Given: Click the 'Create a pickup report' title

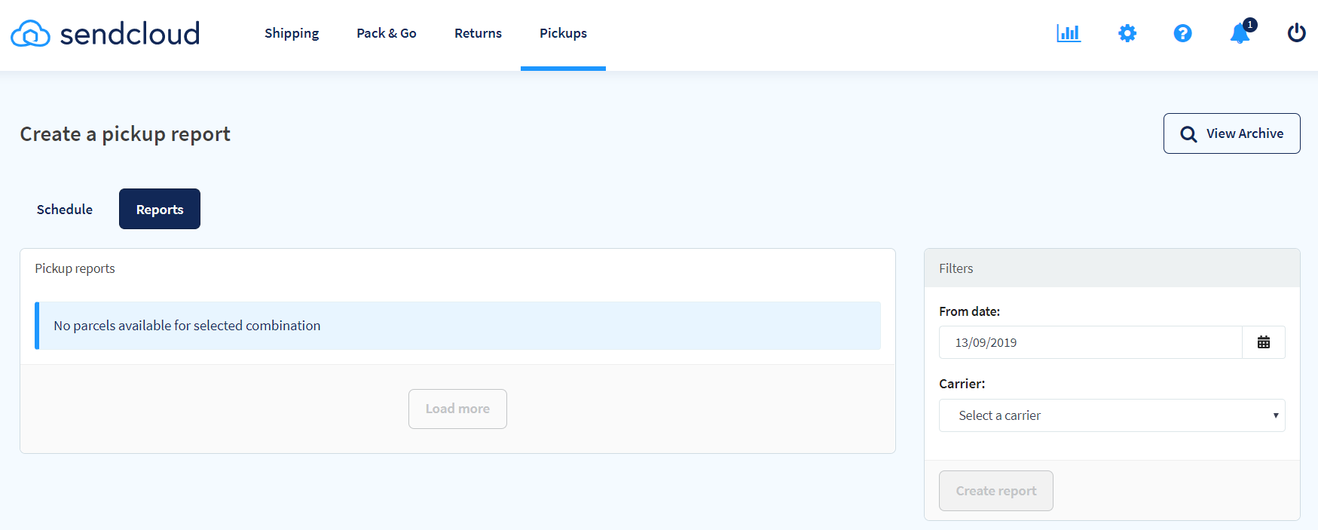Looking at the screenshot, I should point(125,134).
